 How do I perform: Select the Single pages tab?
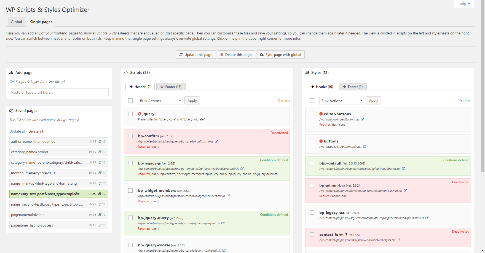(41, 22)
